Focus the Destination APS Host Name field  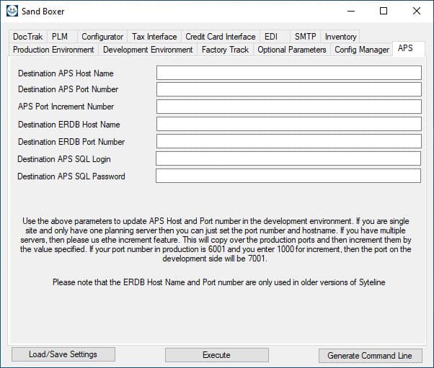(288, 73)
